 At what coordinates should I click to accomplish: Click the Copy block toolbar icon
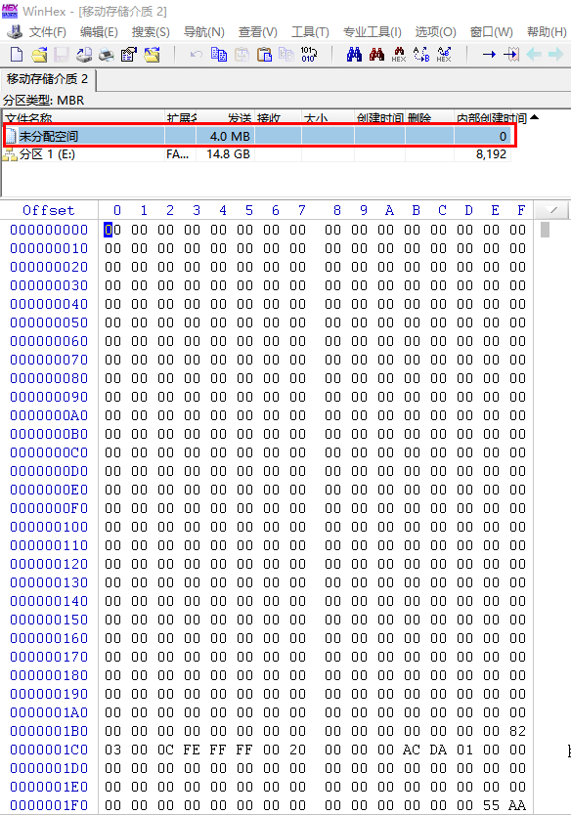[x=219, y=54]
